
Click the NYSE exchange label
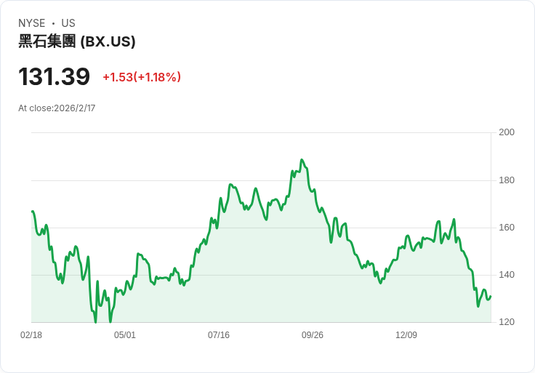32,23
